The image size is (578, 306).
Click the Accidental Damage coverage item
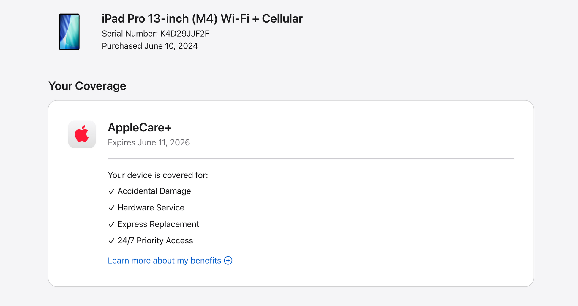154,191
